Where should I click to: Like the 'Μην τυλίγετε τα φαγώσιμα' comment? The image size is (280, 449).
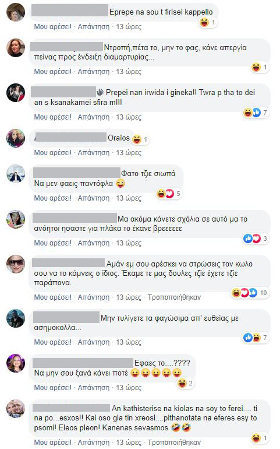(x=52, y=342)
